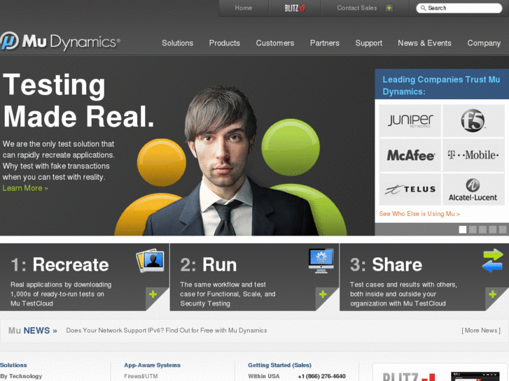Click the Recreate photos icon
This screenshot has width=509, height=381.
(151, 260)
